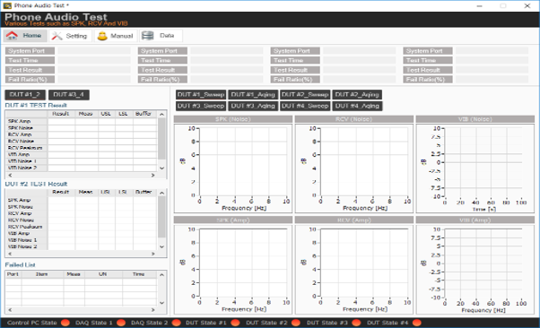Click Result column header in DUT #1 table

pyautogui.click(x=61, y=114)
